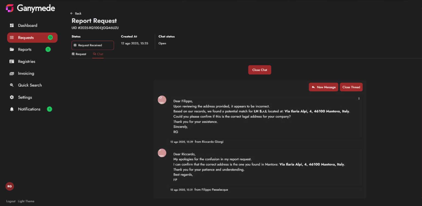The image size is (422, 206).
Task: Click the Logout link
Action: coord(11,201)
